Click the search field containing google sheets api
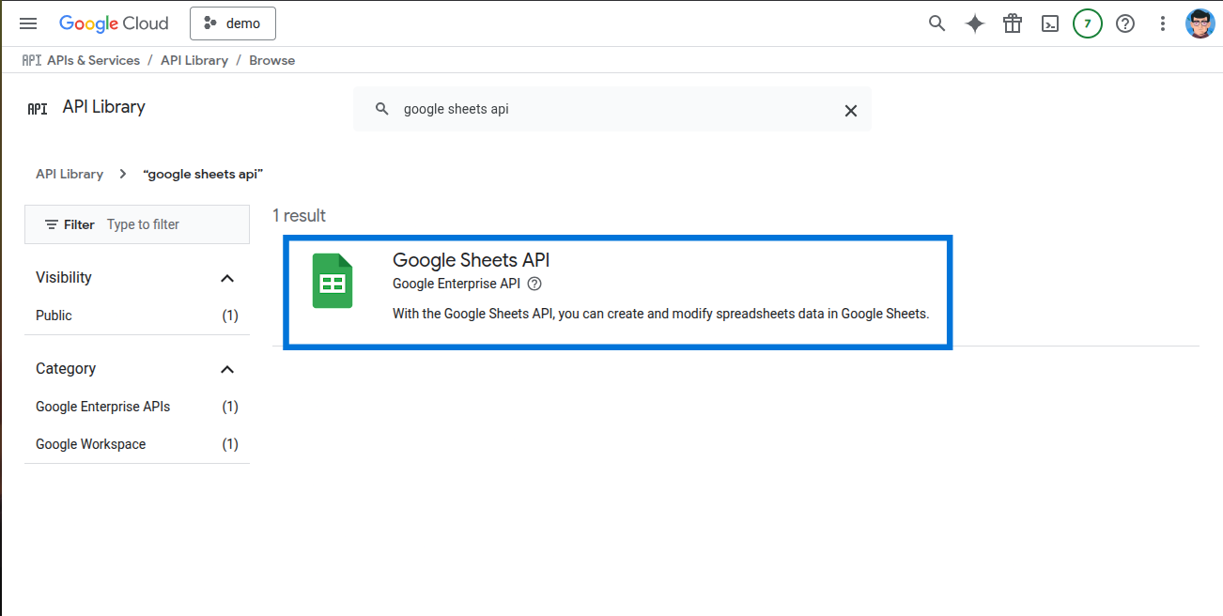The image size is (1223, 616). pos(612,109)
